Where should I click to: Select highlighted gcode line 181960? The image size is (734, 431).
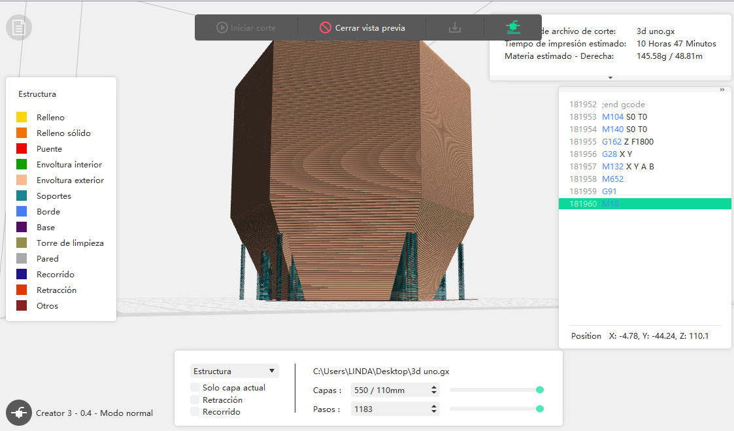pyautogui.click(x=645, y=204)
